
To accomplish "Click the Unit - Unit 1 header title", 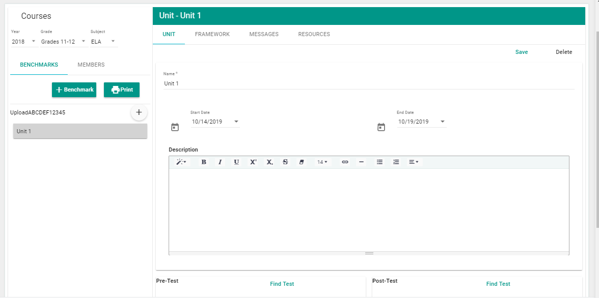I will coord(180,16).
